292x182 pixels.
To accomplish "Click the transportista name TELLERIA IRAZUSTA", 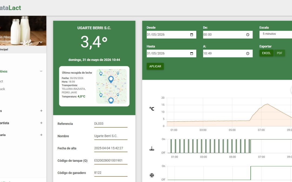I will pyautogui.click(x=74, y=89).
